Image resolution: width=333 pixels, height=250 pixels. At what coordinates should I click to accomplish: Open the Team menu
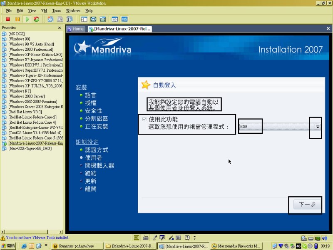point(57,11)
